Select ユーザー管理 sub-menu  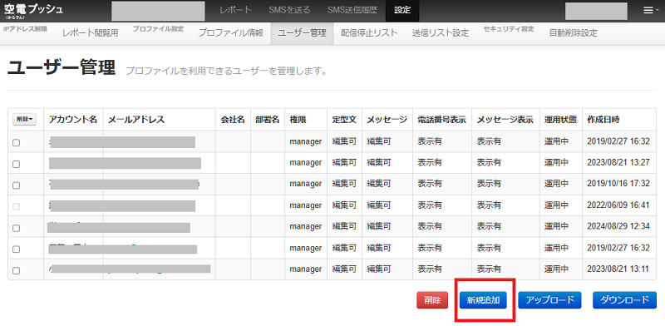[302, 33]
